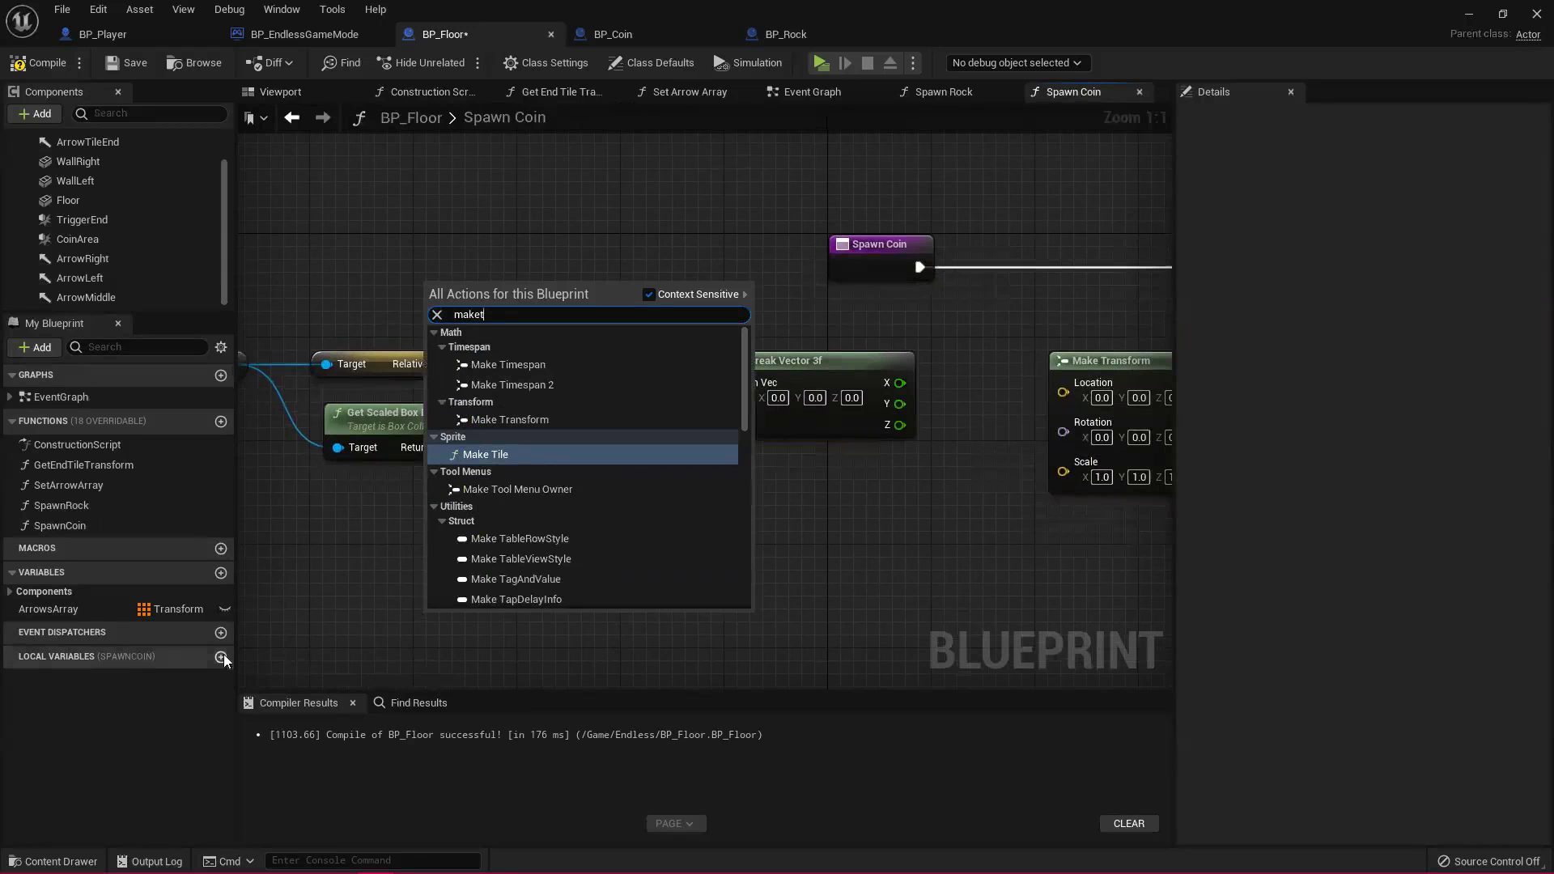
Task: Select the CoinArea component
Action: click(x=78, y=240)
